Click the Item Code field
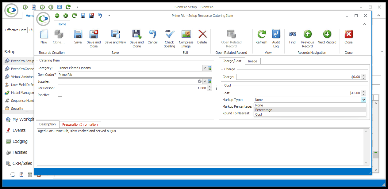The width and height of the screenshot is (388, 189). tap(135, 75)
